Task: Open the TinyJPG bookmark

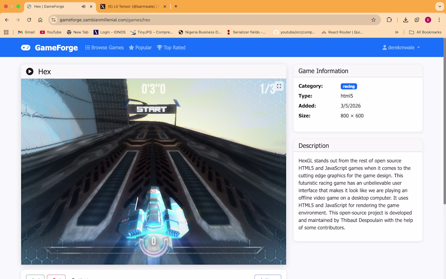Action: (x=152, y=32)
